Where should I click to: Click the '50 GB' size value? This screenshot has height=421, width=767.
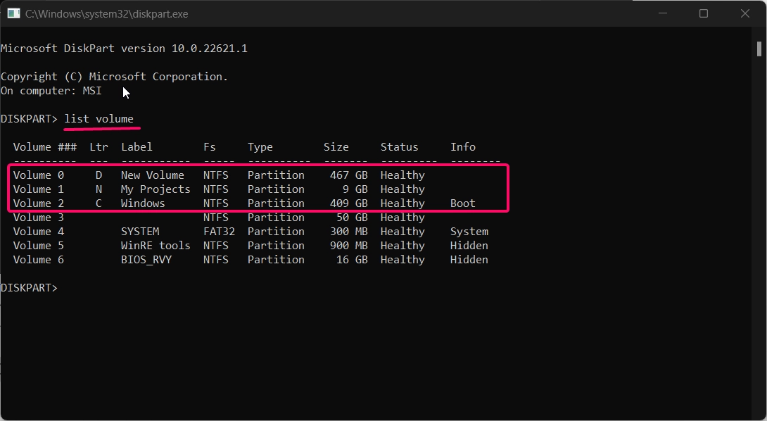pos(353,218)
